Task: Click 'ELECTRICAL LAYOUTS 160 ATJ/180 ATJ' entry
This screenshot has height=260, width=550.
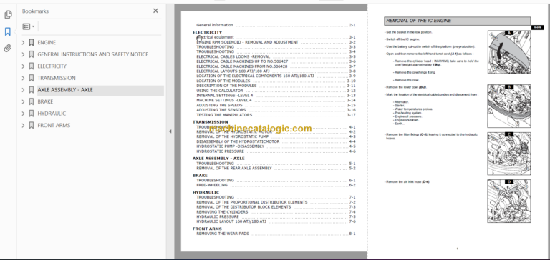Action: click(233, 71)
